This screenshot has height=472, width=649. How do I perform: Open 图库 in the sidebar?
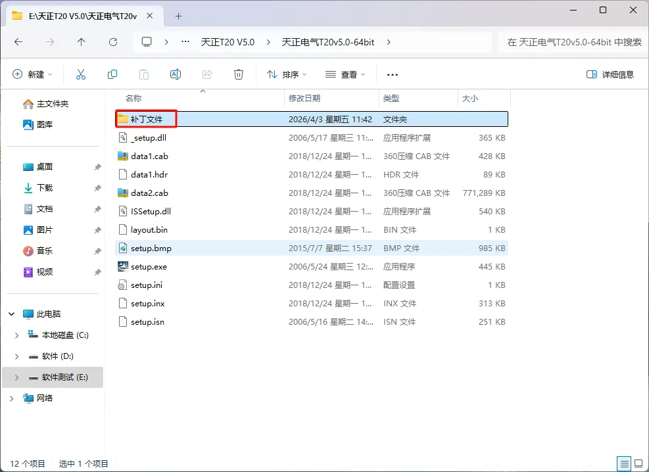(37, 124)
